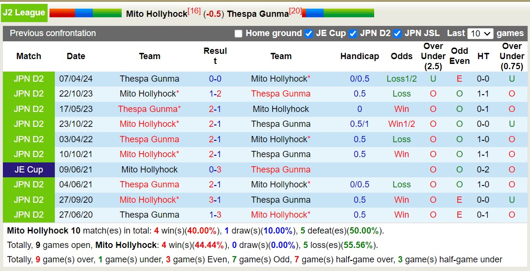Click the date 23/10/22
Image resolution: width=530 pixels, height=271 pixels.
click(76, 124)
